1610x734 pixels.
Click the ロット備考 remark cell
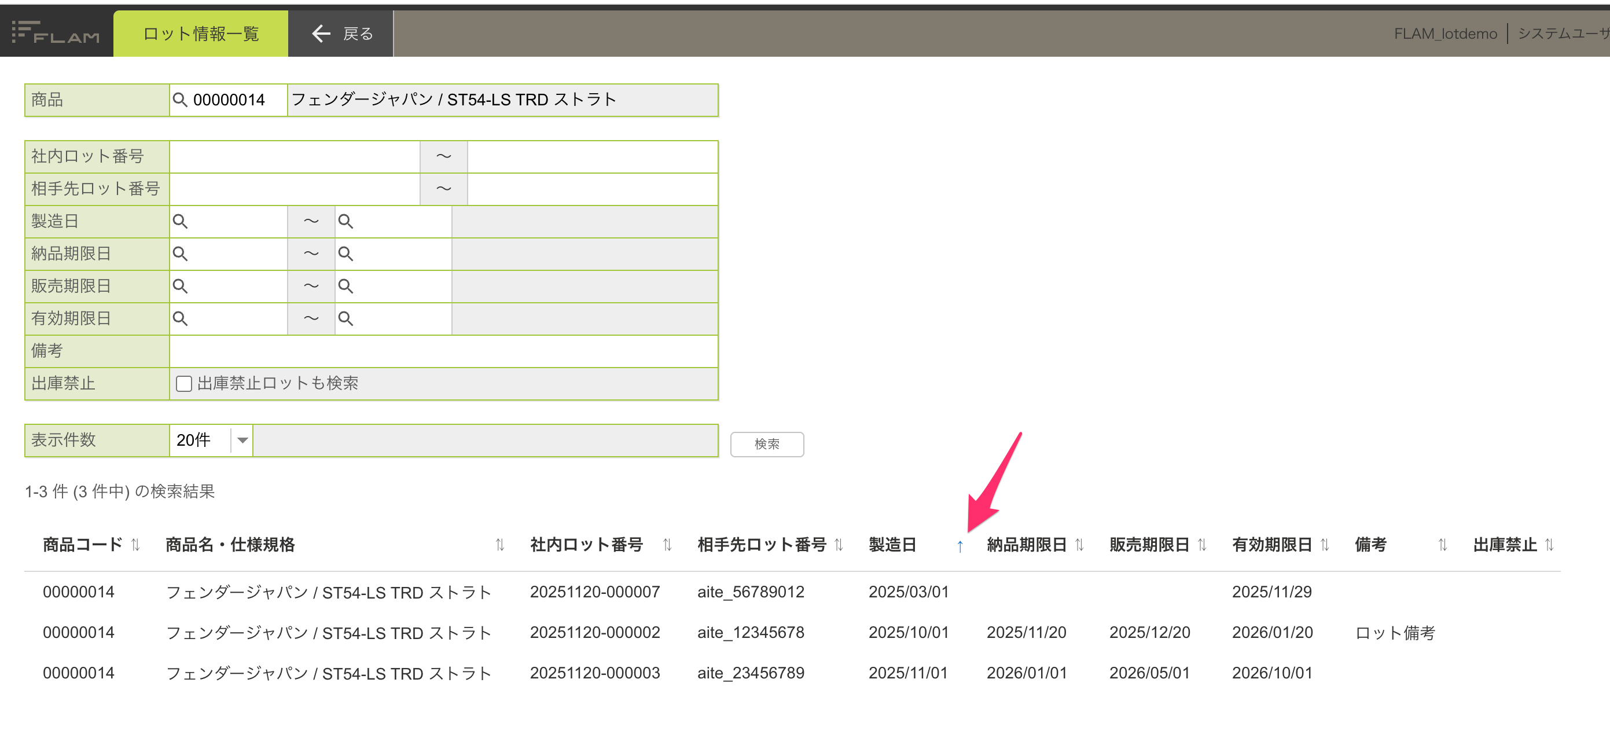click(1394, 633)
